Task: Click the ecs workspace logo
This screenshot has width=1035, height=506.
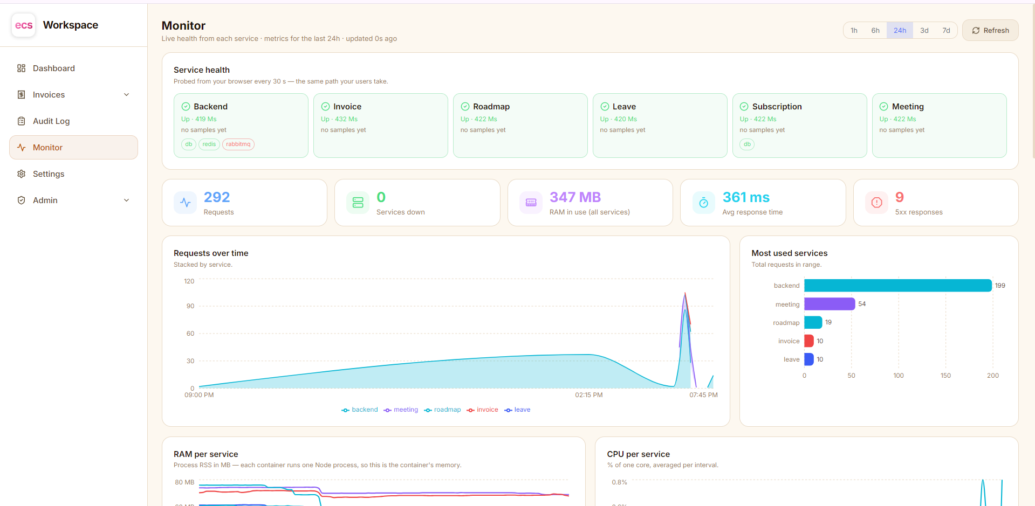Action: (x=24, y=25)
